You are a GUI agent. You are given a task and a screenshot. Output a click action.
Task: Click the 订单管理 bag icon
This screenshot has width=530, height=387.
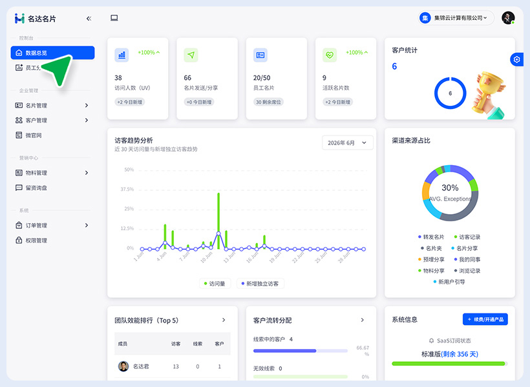(x=19, y=225)
